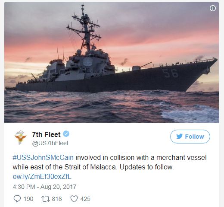Click the 425 likes count
Viewport: 224px width, 207px height.
pyautogui.click(x=85, y=199)
